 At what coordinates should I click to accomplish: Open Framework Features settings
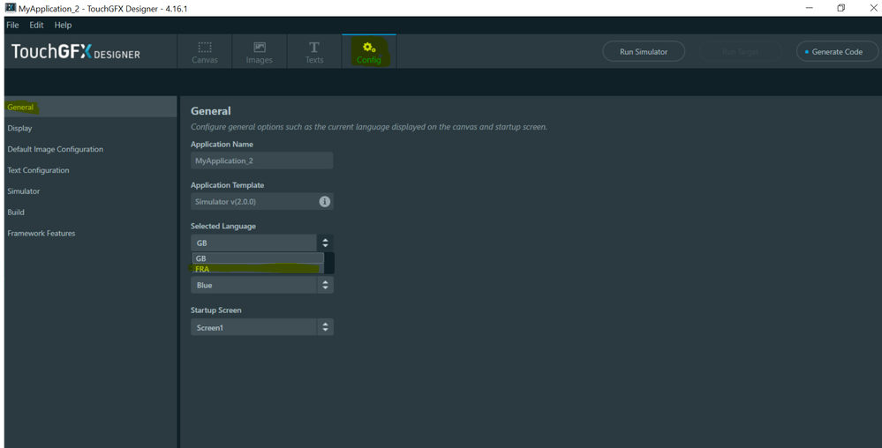pyautogui.click(x=91, y=233)
